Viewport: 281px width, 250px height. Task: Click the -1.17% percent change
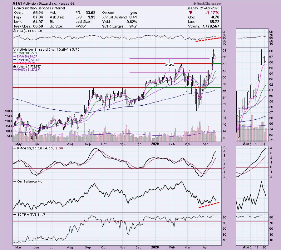pyautogui.click(x=212, y=13)
